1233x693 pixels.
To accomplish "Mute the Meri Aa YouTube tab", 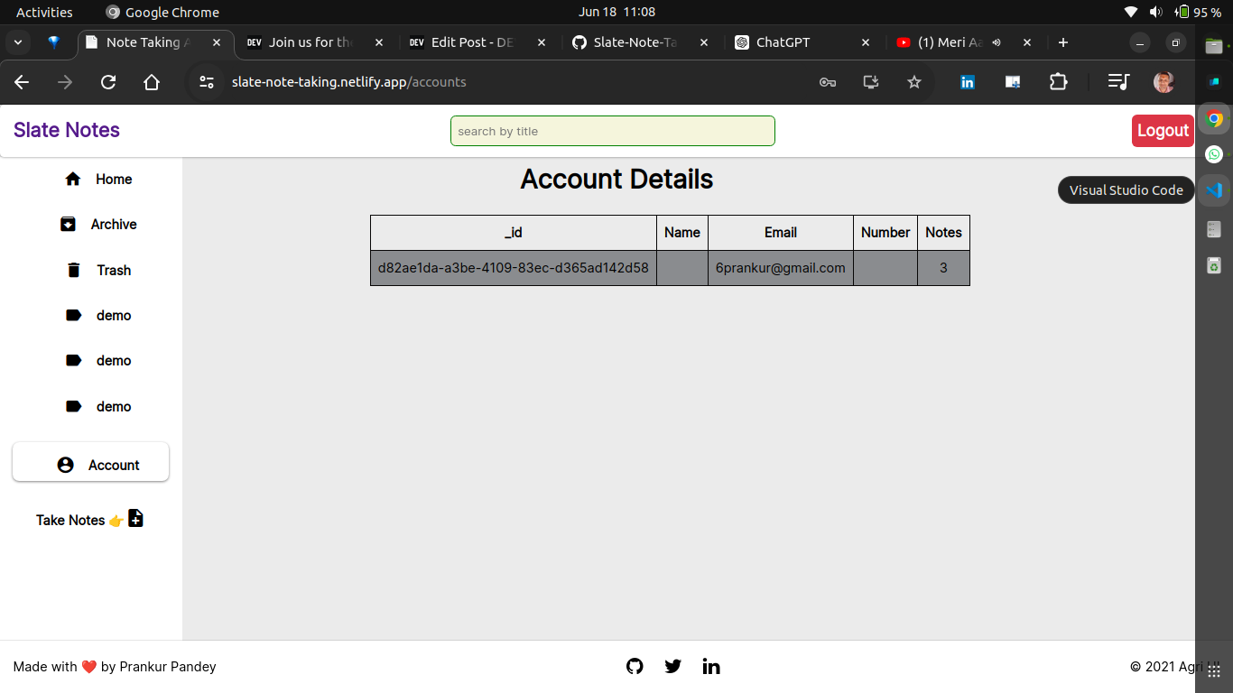I will [997, 42].
